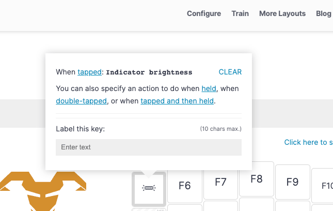Select the F9 key
The image size is (333, 211).
click(x=292, y=182)
